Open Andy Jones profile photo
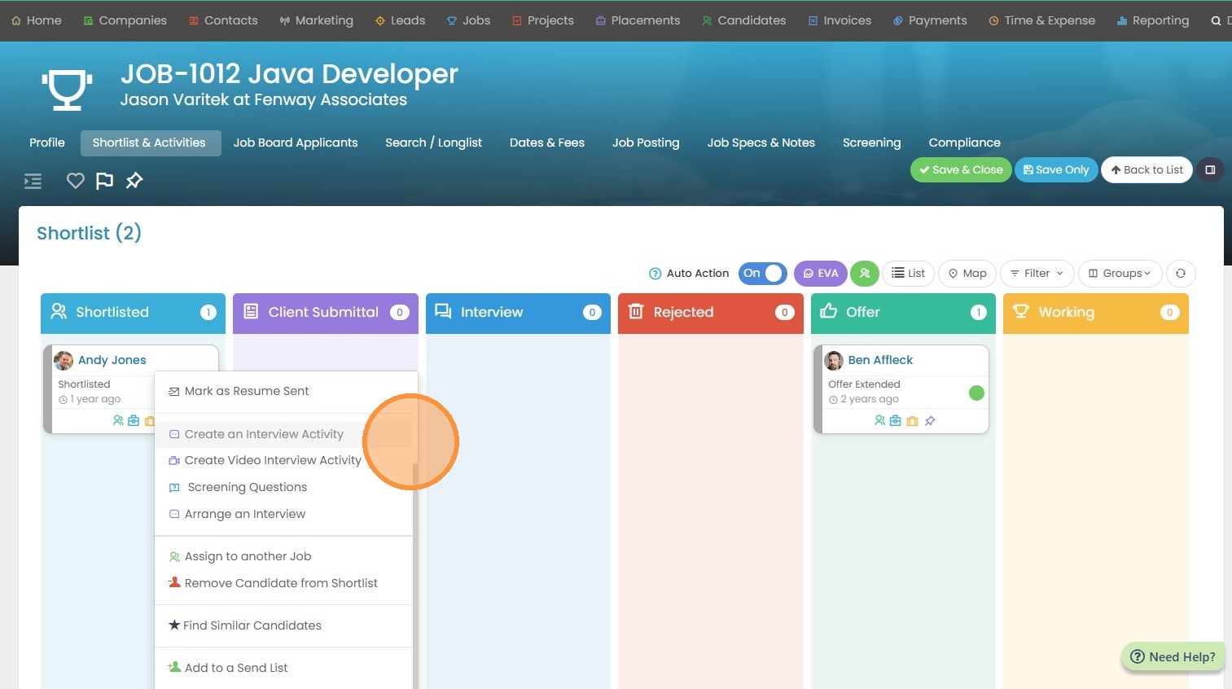This screenshot has width=1232, height=689. (x=64, y=361)
